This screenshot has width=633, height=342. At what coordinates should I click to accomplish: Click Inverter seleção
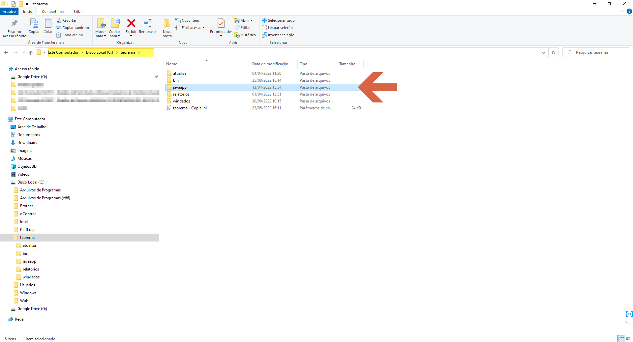pos(278,35)
